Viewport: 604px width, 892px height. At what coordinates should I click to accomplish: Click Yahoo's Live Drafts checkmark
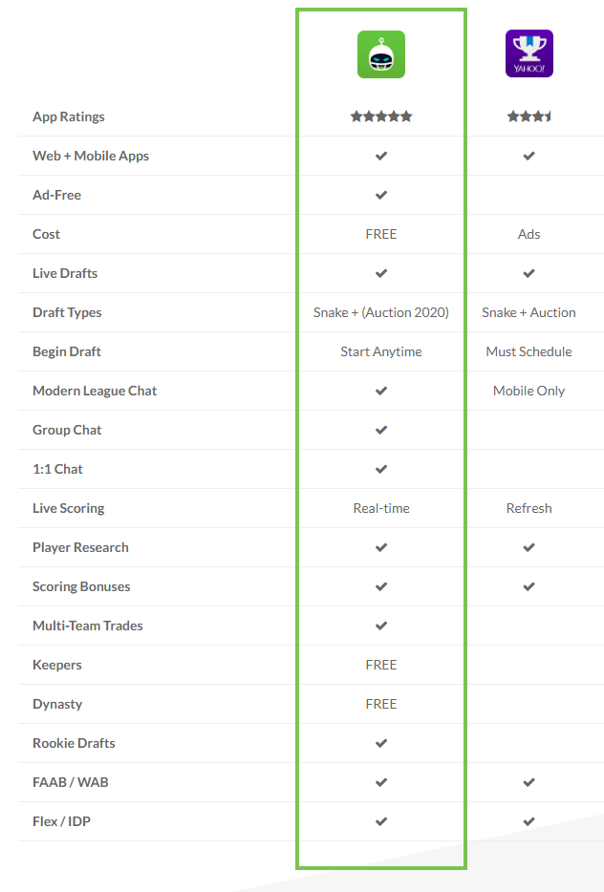(528, 273)
